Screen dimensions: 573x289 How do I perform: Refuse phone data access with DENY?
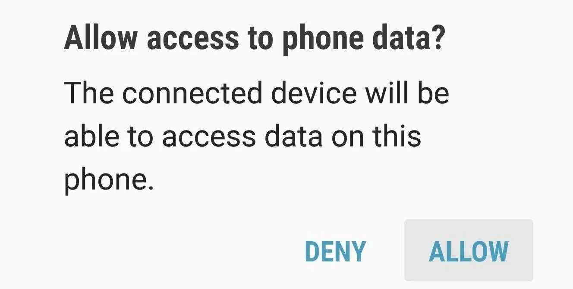point(335,251)
